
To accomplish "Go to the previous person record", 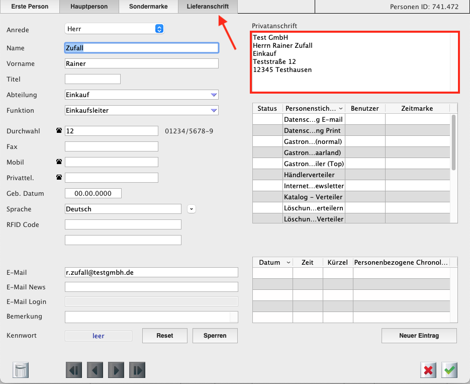I will pos(95,370).
